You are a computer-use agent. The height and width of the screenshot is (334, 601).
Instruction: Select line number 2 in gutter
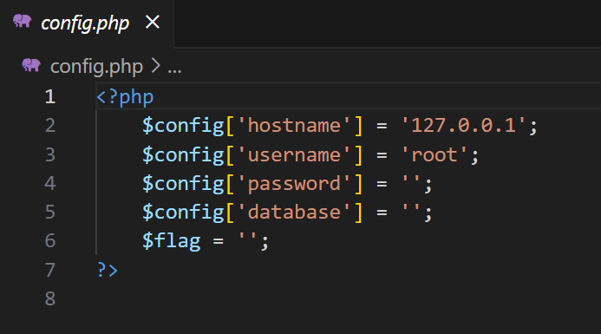click(x=50, y=126)
